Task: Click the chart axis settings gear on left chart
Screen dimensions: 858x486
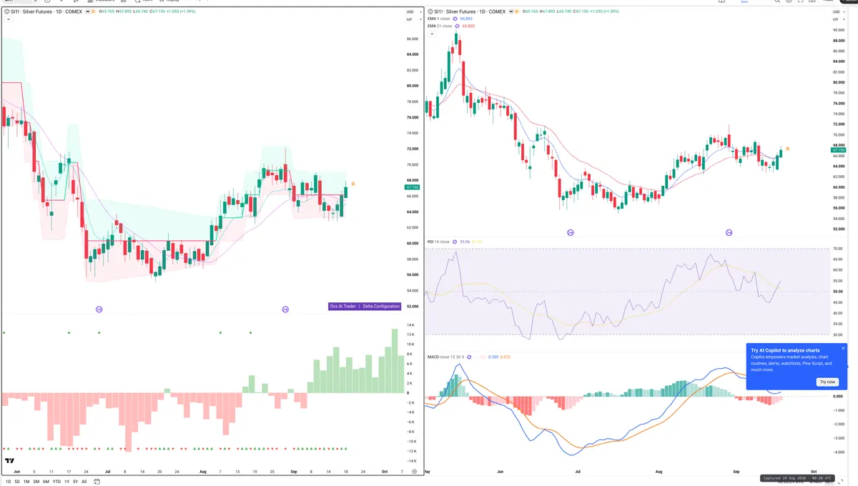Action: pos(414,472)
